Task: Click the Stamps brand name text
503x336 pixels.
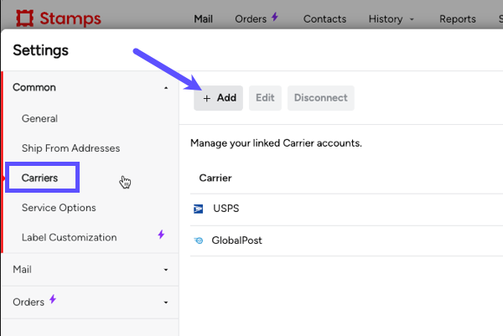Action: [x=70, y=18]
